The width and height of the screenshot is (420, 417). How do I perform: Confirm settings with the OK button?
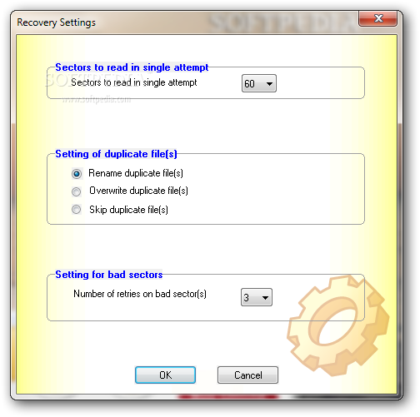165,375
